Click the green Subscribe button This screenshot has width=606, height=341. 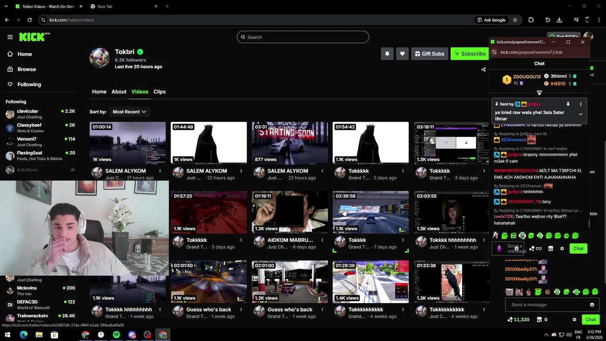pyautogui.click(x=470, y=54)
